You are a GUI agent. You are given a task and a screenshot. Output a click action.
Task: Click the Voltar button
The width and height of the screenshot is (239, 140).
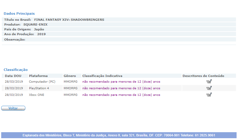pyautogui.click(x=13, y=108)
